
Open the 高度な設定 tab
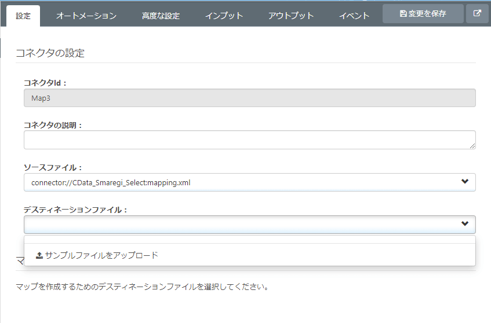[x=161, y=16]
